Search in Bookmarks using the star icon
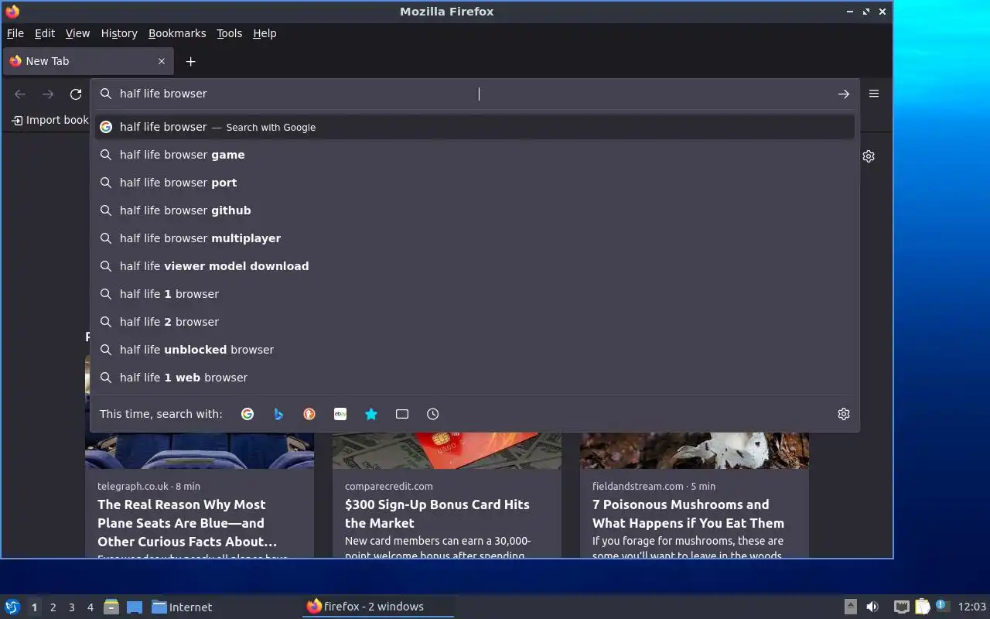This screenshot has width=990, height=619. click(x=371, y=414)
